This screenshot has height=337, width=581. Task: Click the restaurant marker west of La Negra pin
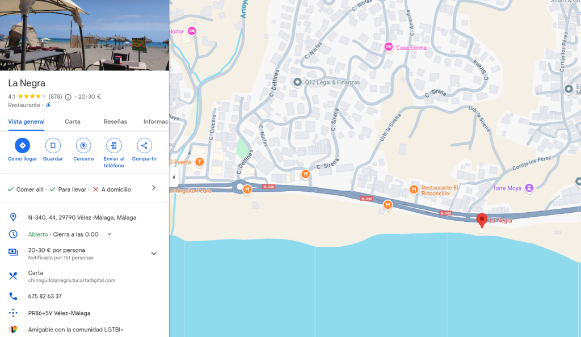coord(388,204)
